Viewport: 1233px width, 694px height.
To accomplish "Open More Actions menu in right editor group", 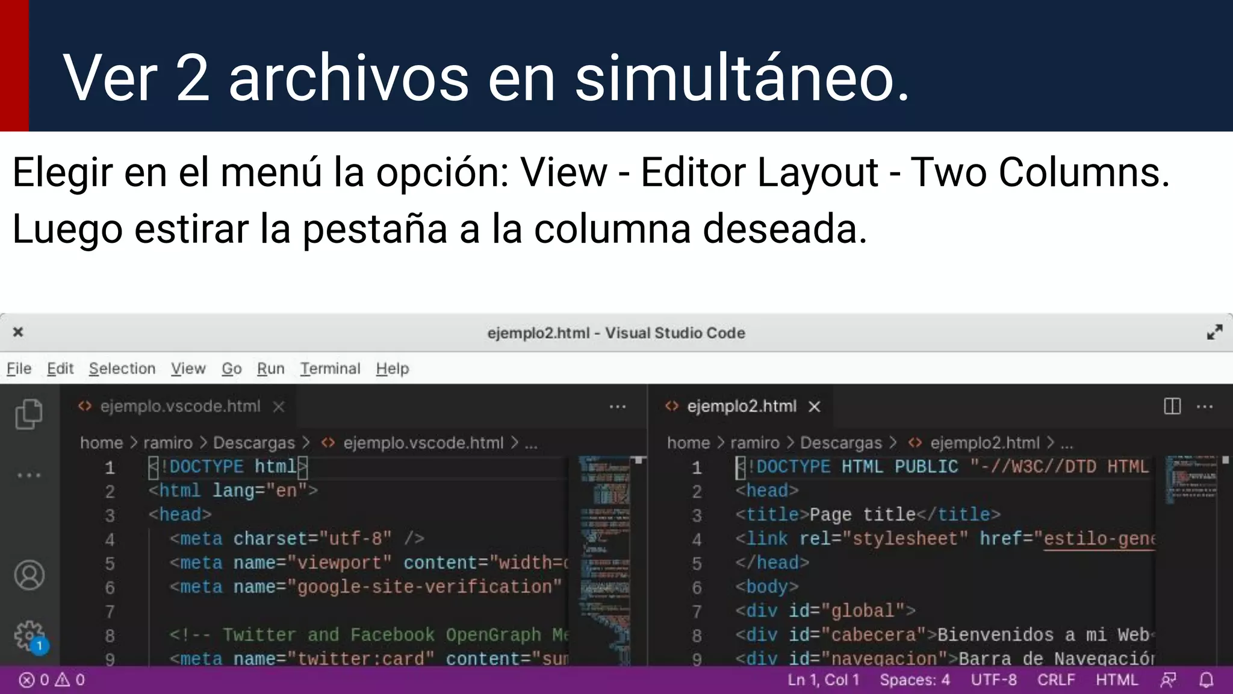I will tap(1205, 407).
